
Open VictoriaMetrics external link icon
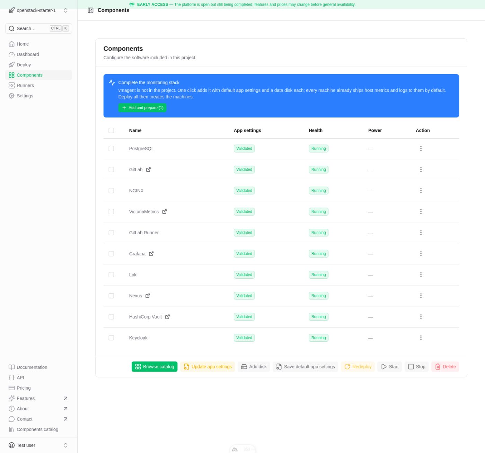(x=165, y=212)
